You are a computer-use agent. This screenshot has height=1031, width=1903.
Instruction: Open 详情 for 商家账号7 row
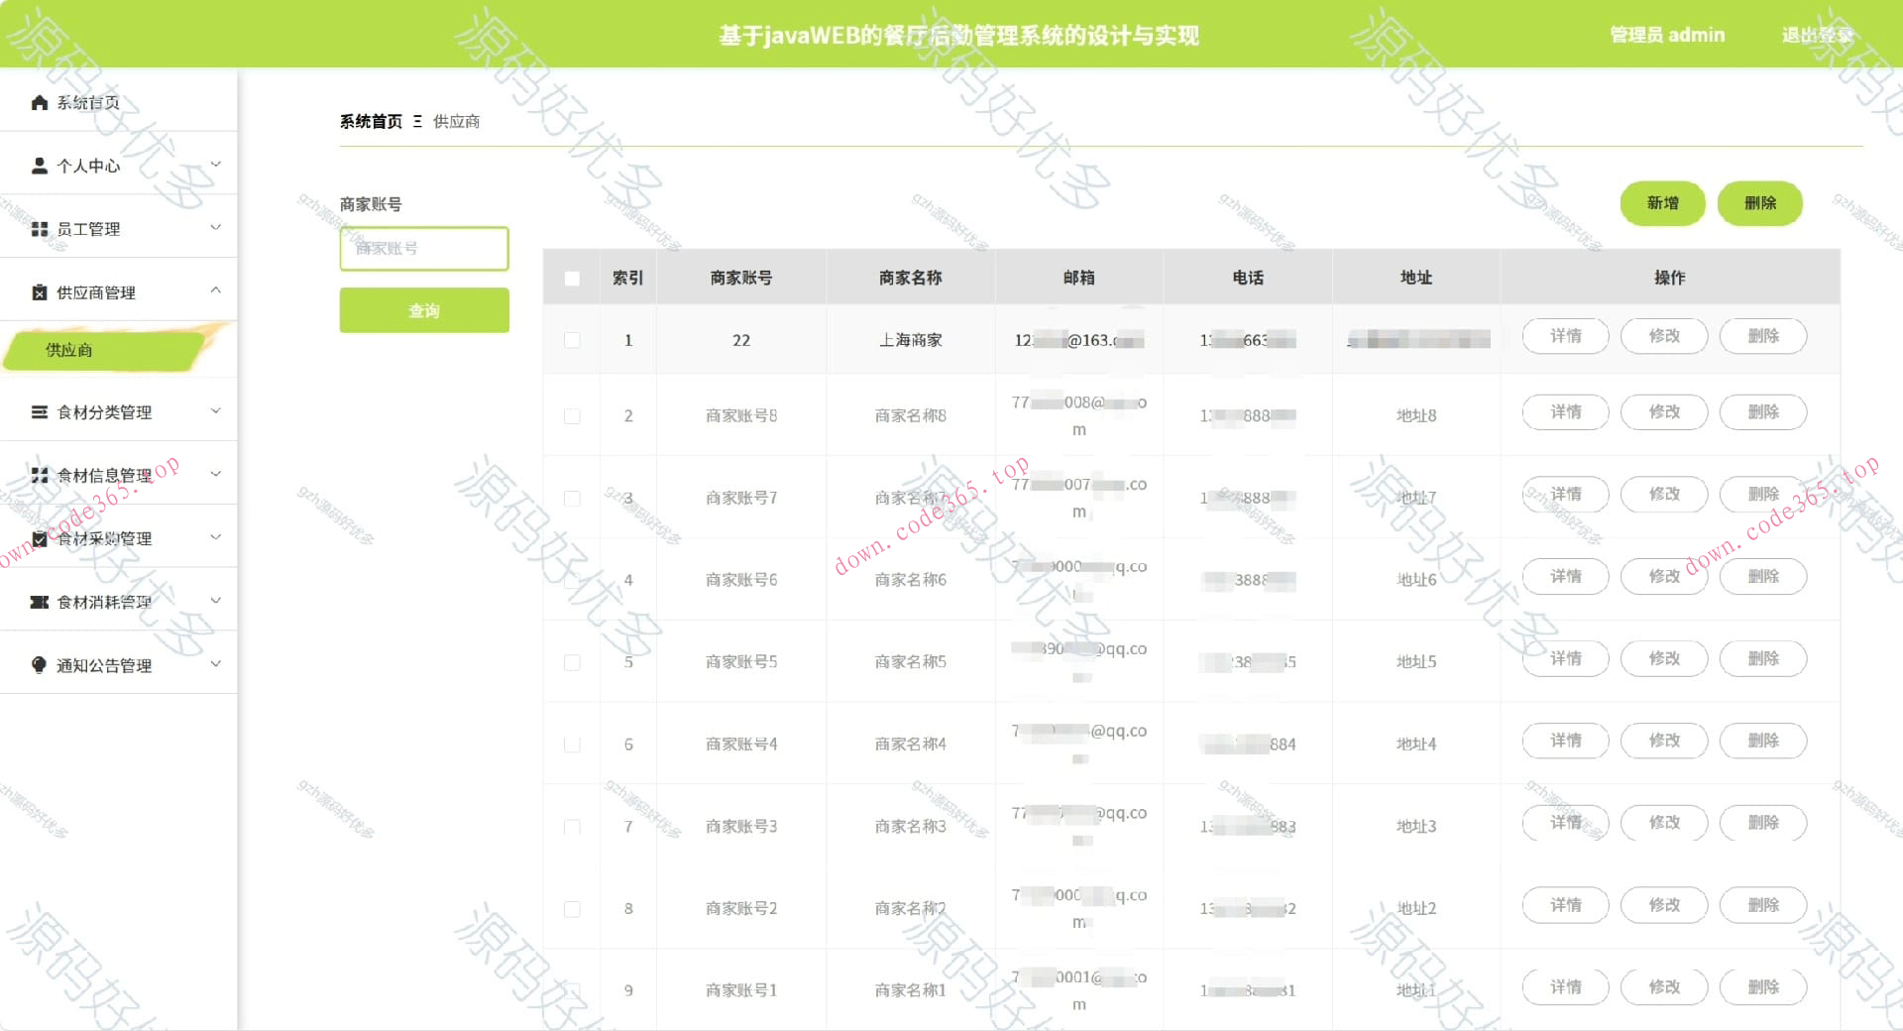[x=1565, y=494]
